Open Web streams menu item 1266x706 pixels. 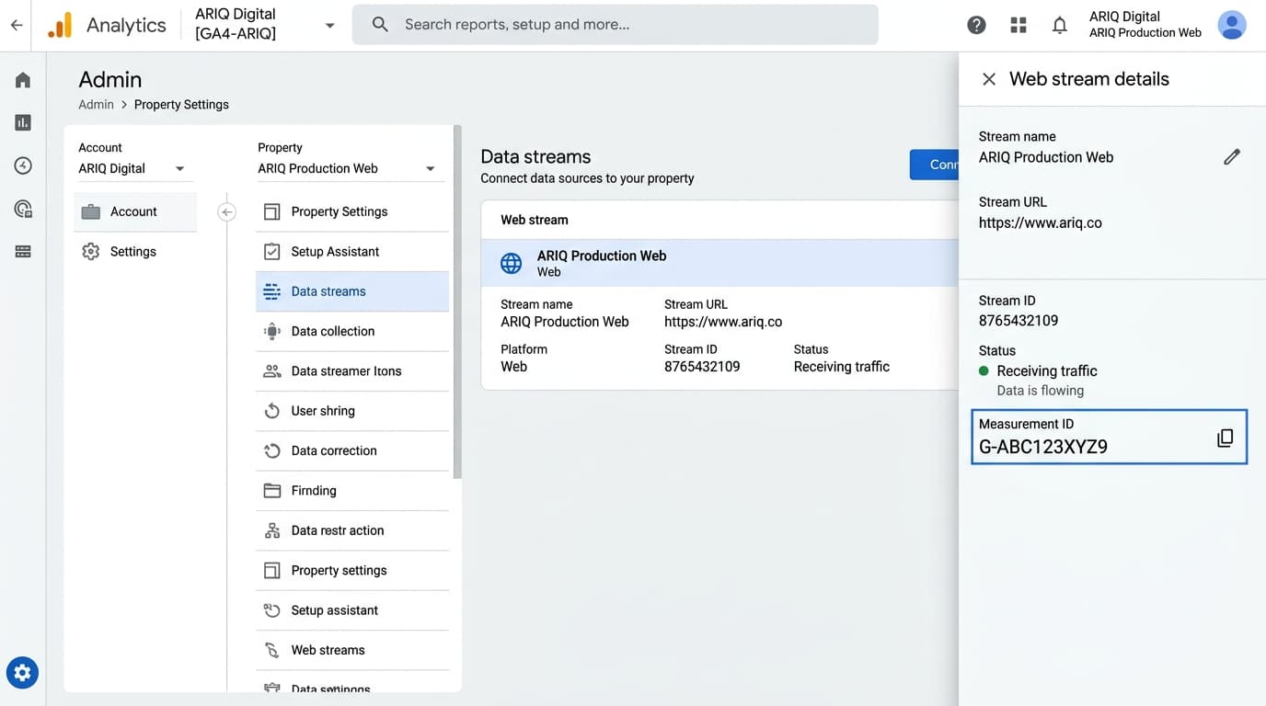click(352, 650)
